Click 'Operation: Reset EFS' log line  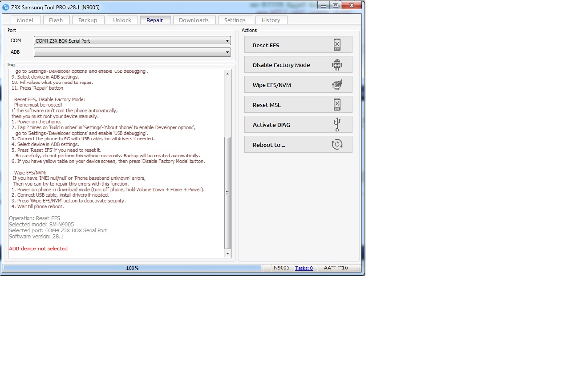click(34, 218)
